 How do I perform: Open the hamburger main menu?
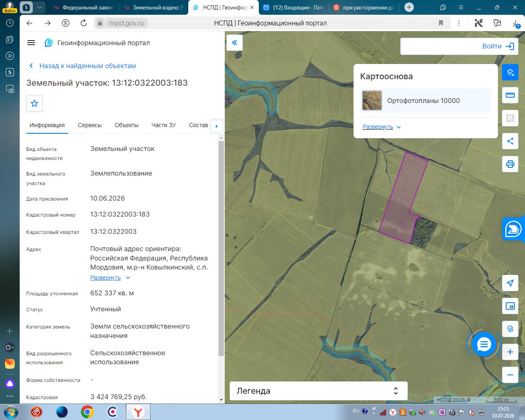pos(31,43)
